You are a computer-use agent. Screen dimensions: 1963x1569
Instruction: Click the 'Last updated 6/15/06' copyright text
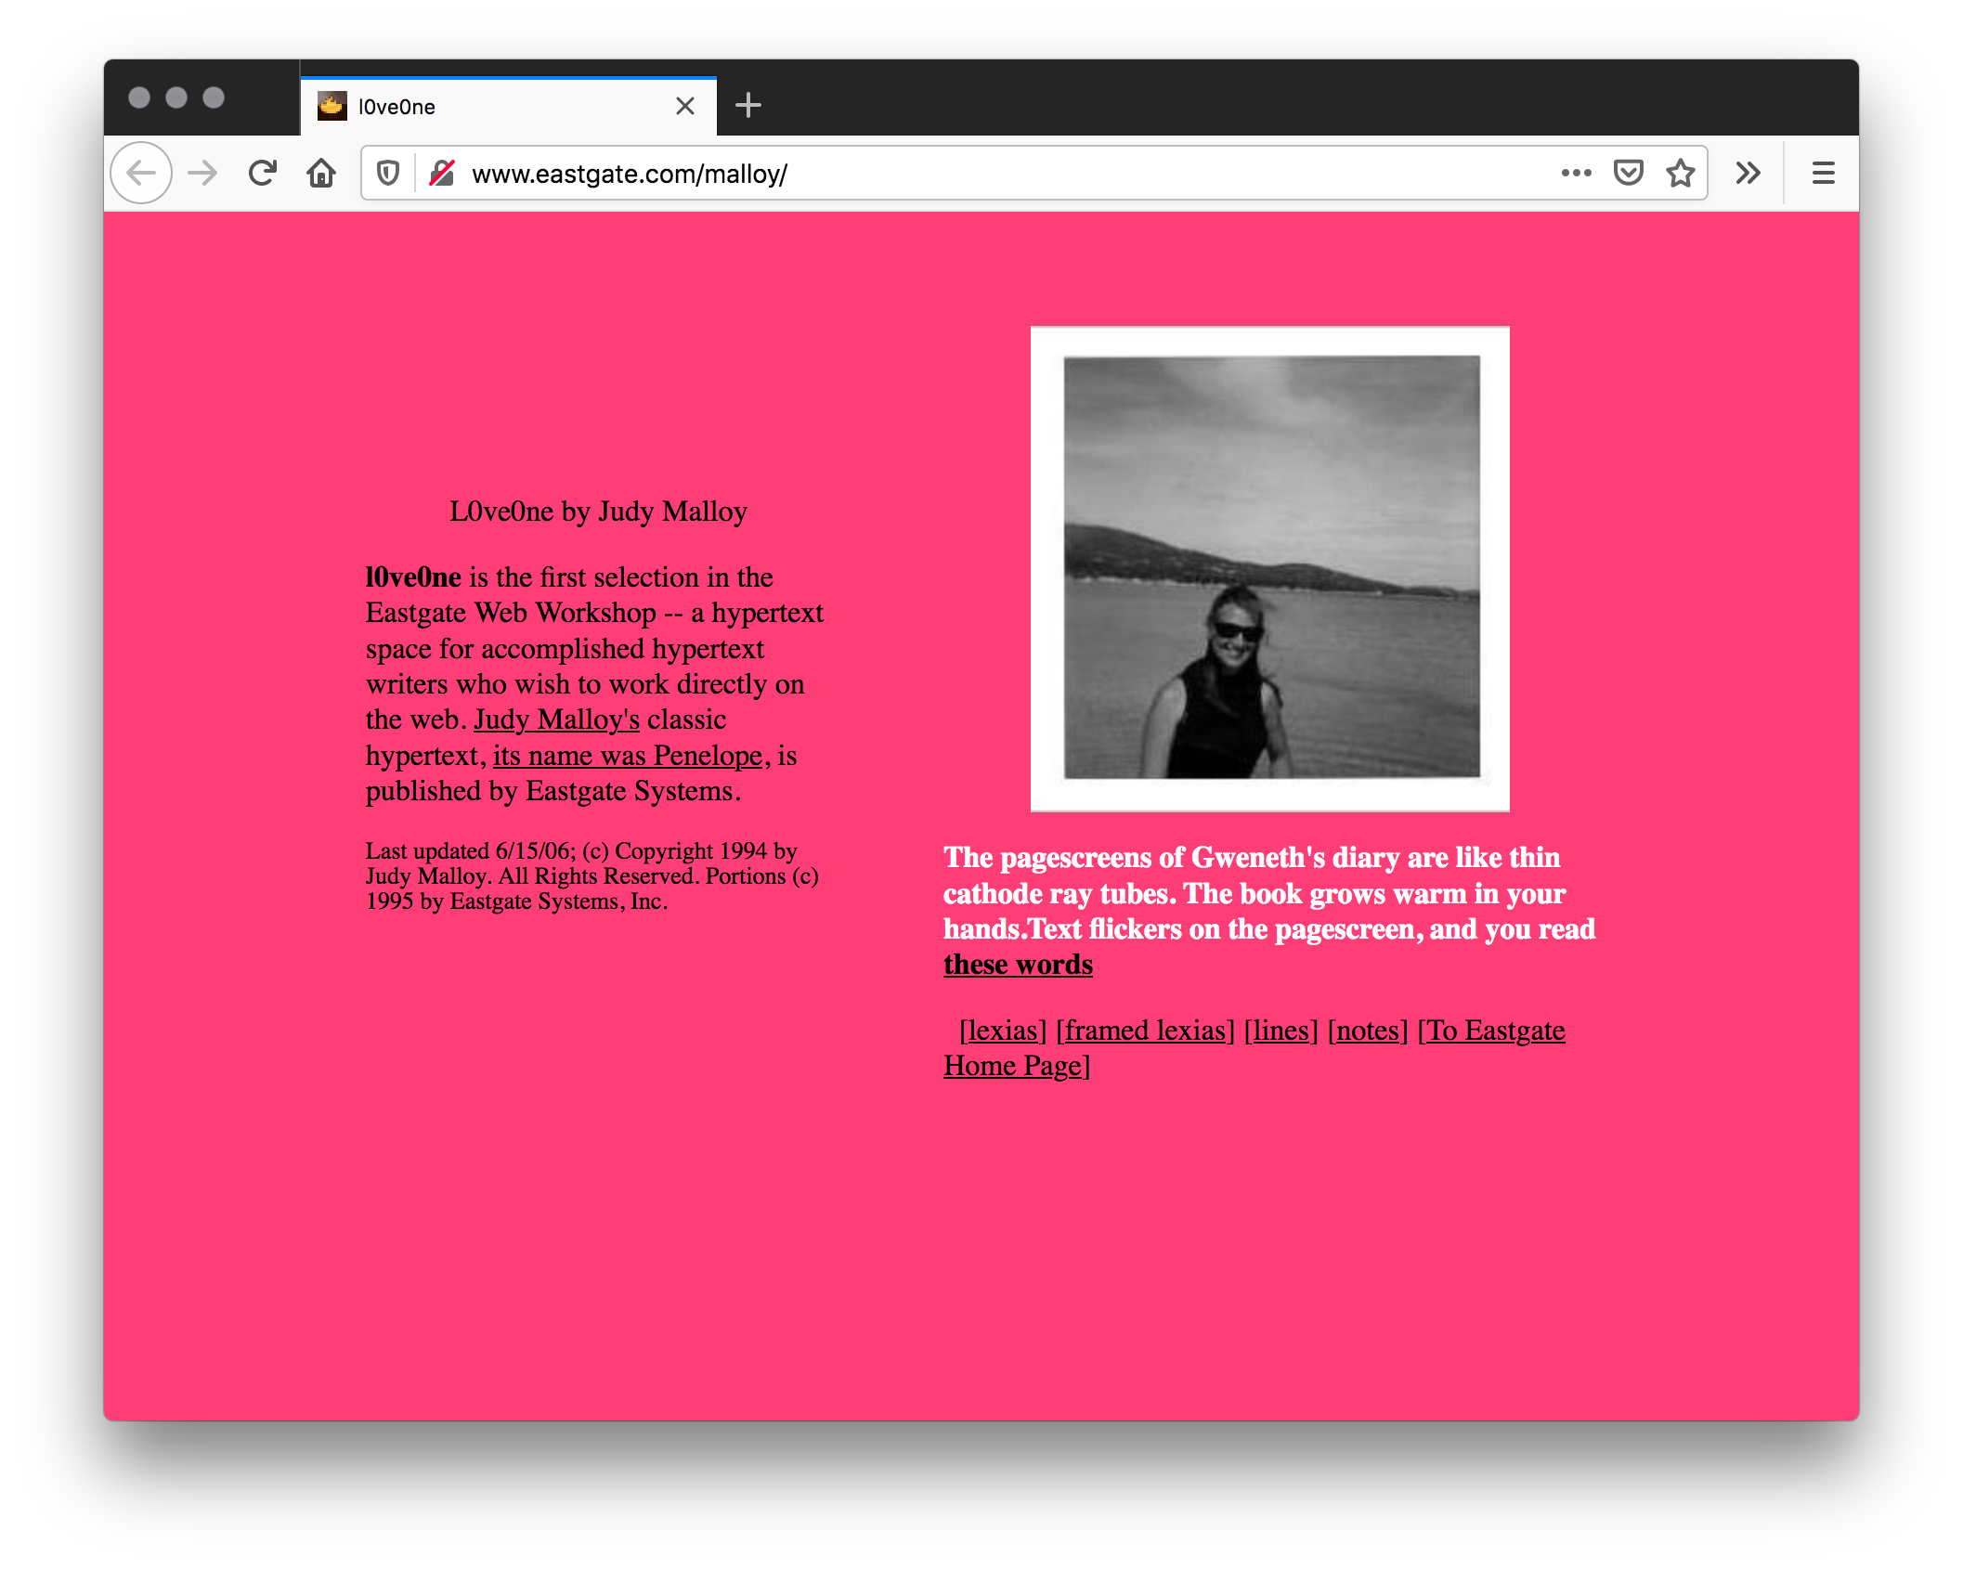pyautogui.click(x=592, y=876)
